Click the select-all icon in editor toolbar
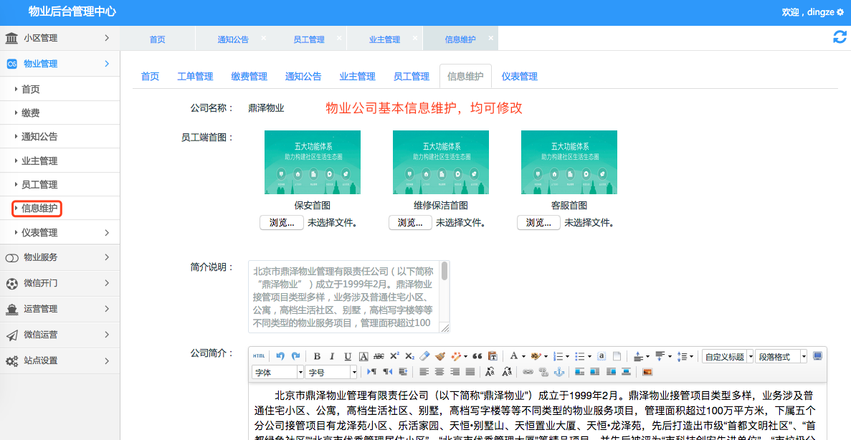Screen dimensions: 851x440 click(602, 356)
